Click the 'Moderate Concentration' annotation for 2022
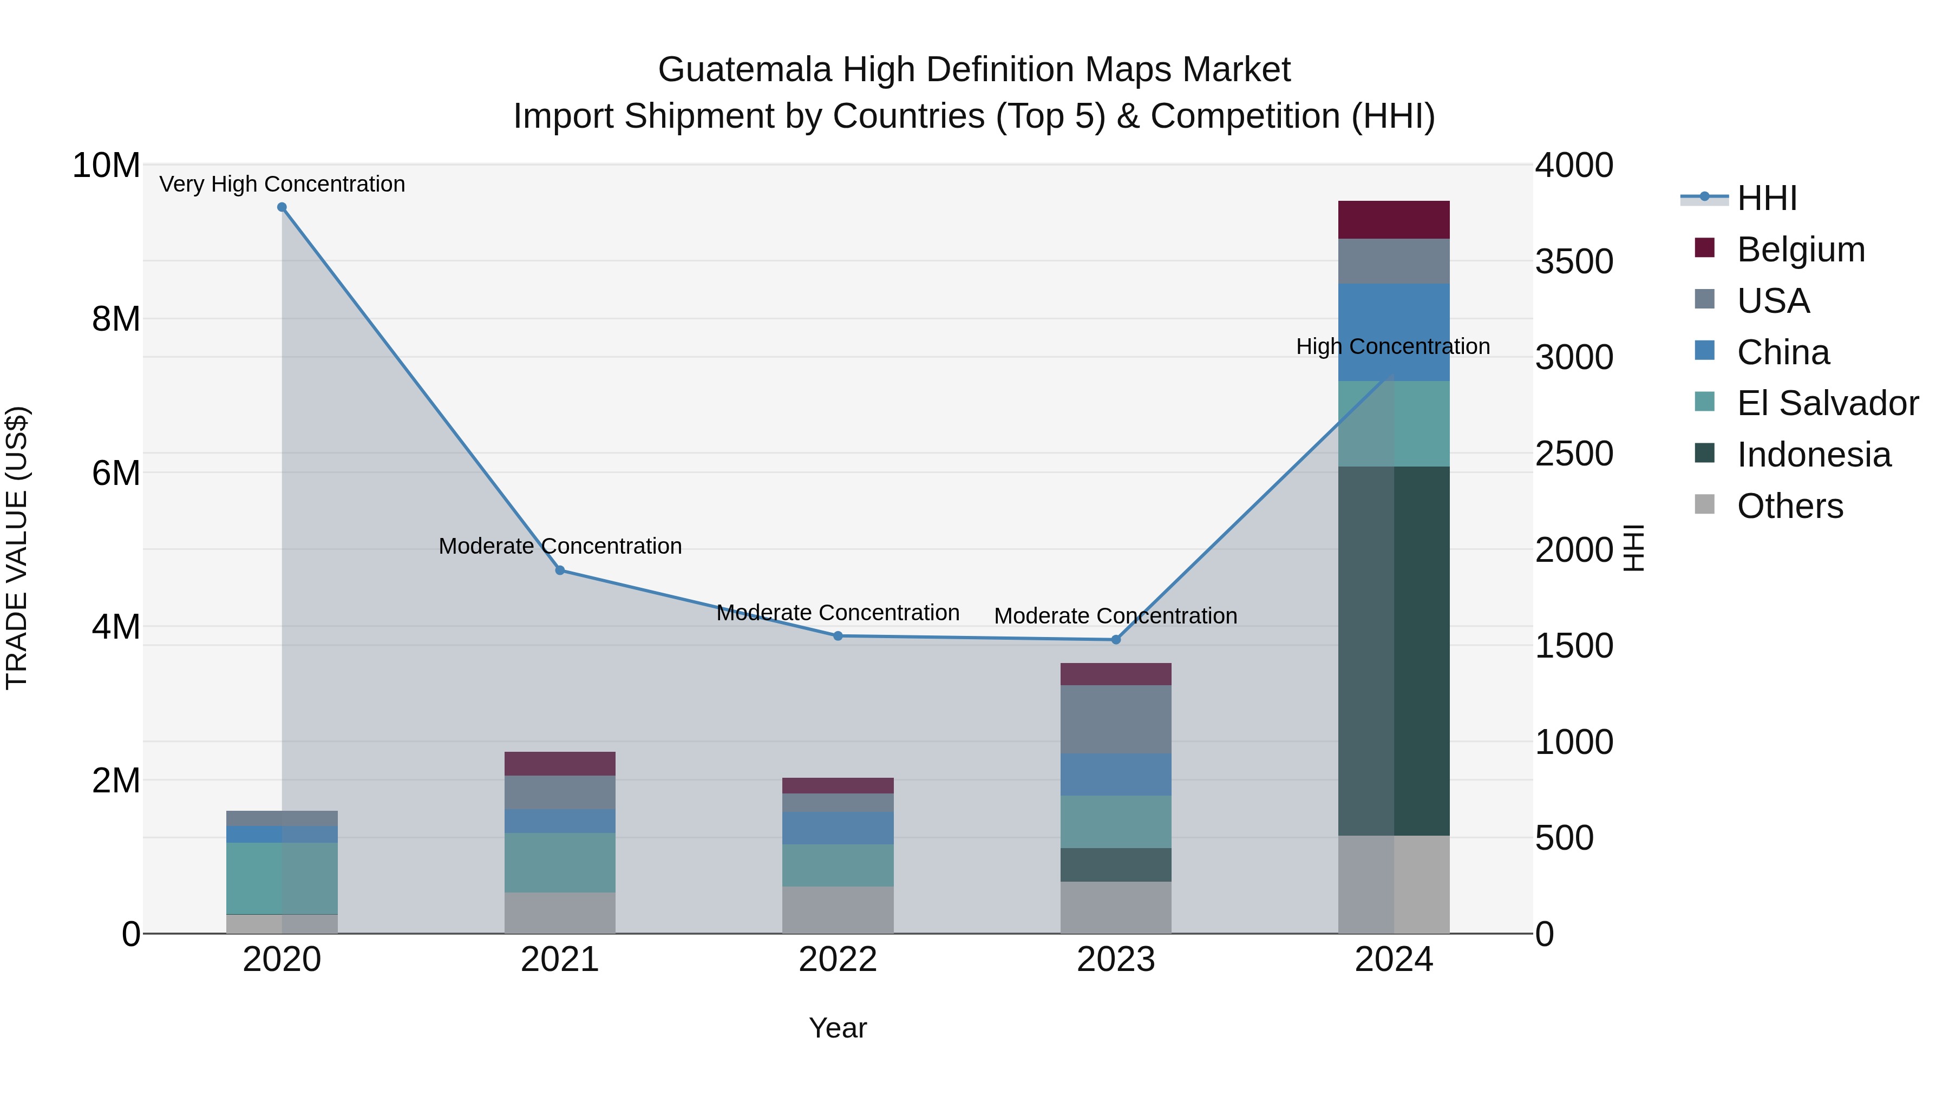The height and width of the screenshot is (1096, 1949). 838,613
